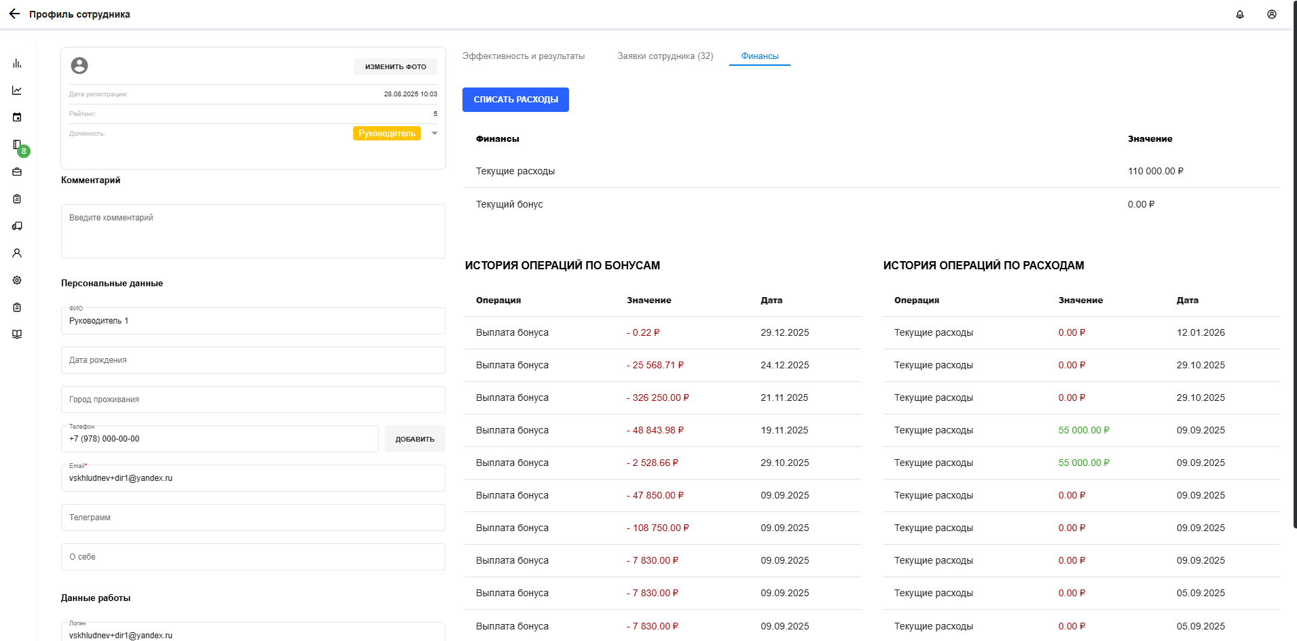Open the settings gear sidebar icon
1297x641 pixels.
pyautogui.click(x=17, y=280)
